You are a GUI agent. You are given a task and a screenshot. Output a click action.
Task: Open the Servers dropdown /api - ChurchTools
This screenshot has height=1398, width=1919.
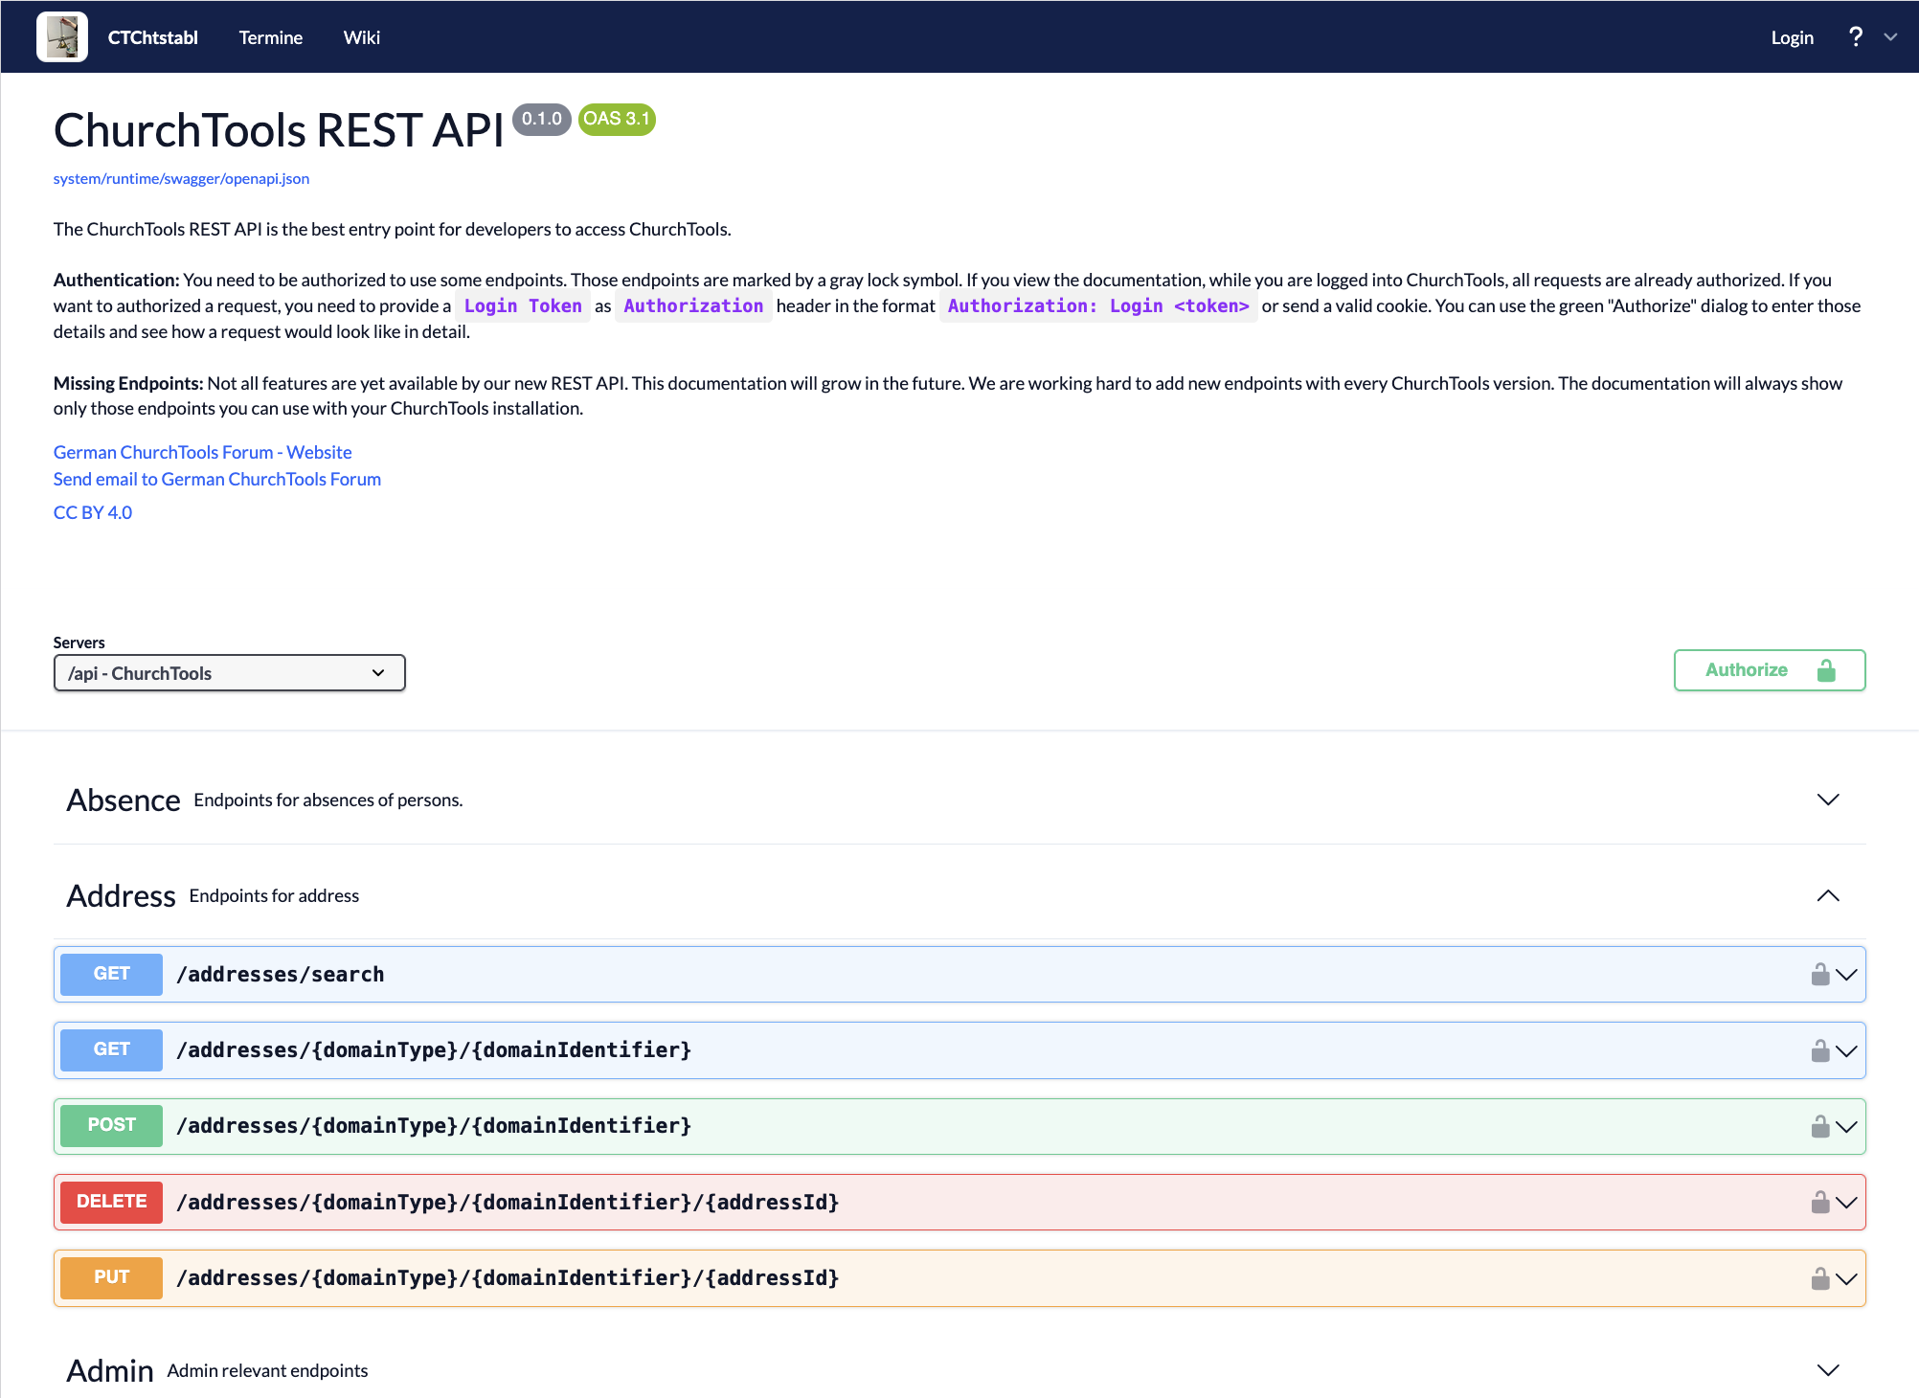pyautogui.click(x=229, y=673)
